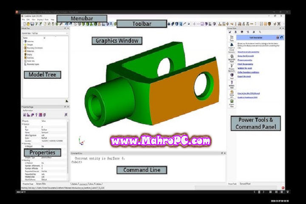Close the Power Tools panel

tap(283, 28)
